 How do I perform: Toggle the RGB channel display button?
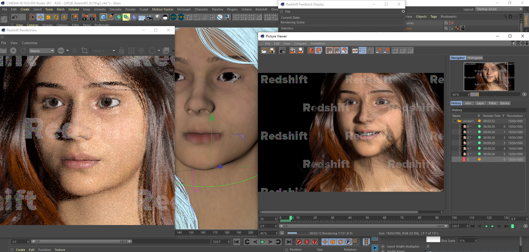61,51
